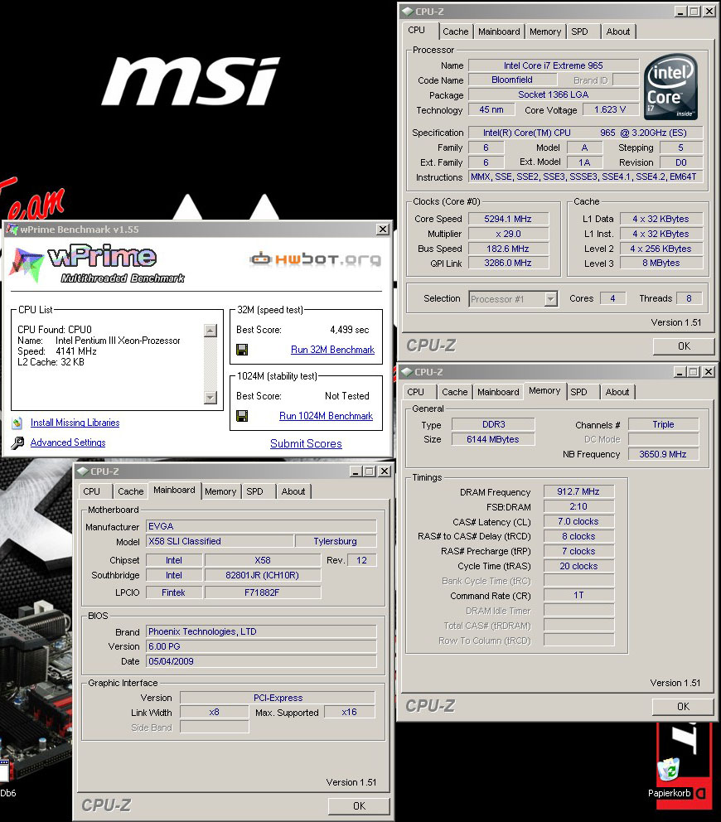Screen dimensions: 721x822
Task: Click the save icon beside Run 32M Benchmark
Action: 242,350
